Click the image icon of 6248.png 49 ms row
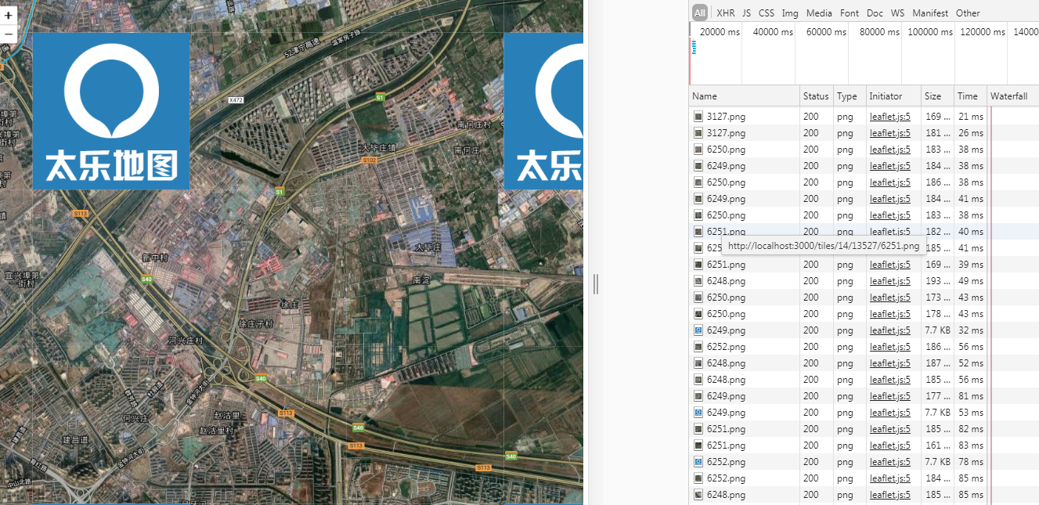 pyautogui.click(x=698, y=281)
